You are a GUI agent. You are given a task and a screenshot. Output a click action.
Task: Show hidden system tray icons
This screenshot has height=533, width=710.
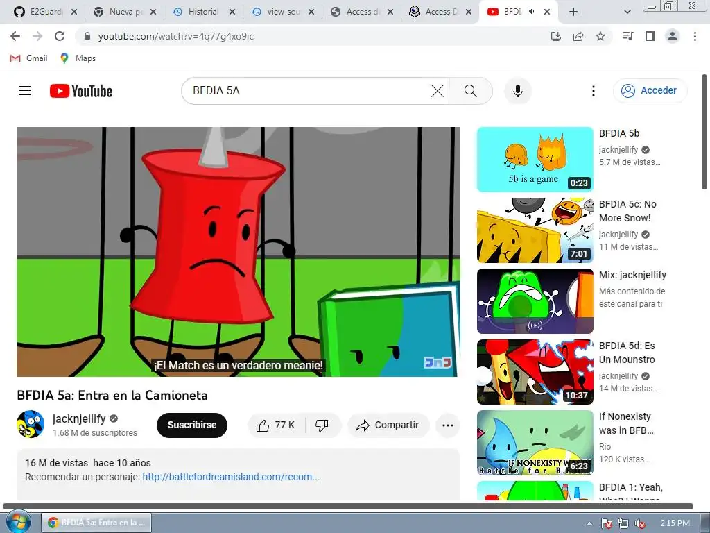pyautogui.click(x=589, y=523)
